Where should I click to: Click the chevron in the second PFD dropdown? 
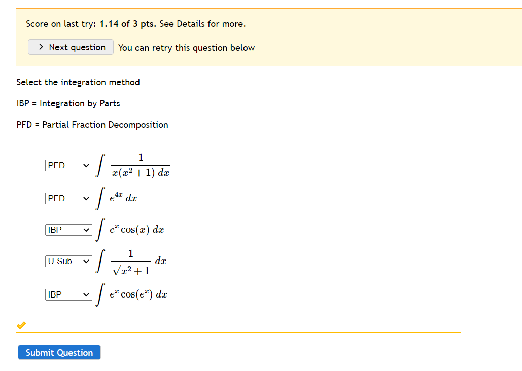click(85, 198)
